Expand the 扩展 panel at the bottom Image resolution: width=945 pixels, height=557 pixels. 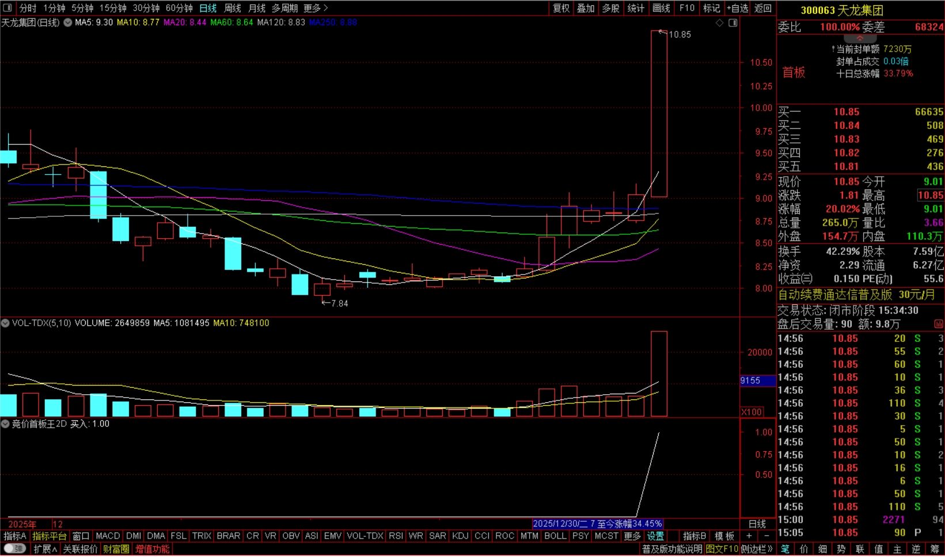(x=45, y=549)
